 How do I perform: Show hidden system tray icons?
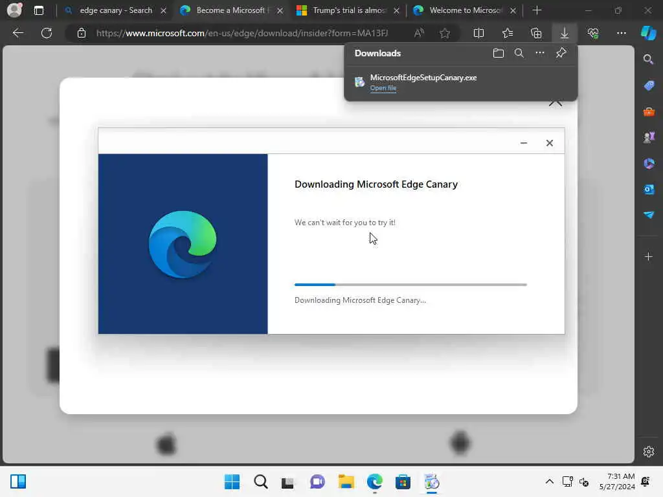[549, 481]
